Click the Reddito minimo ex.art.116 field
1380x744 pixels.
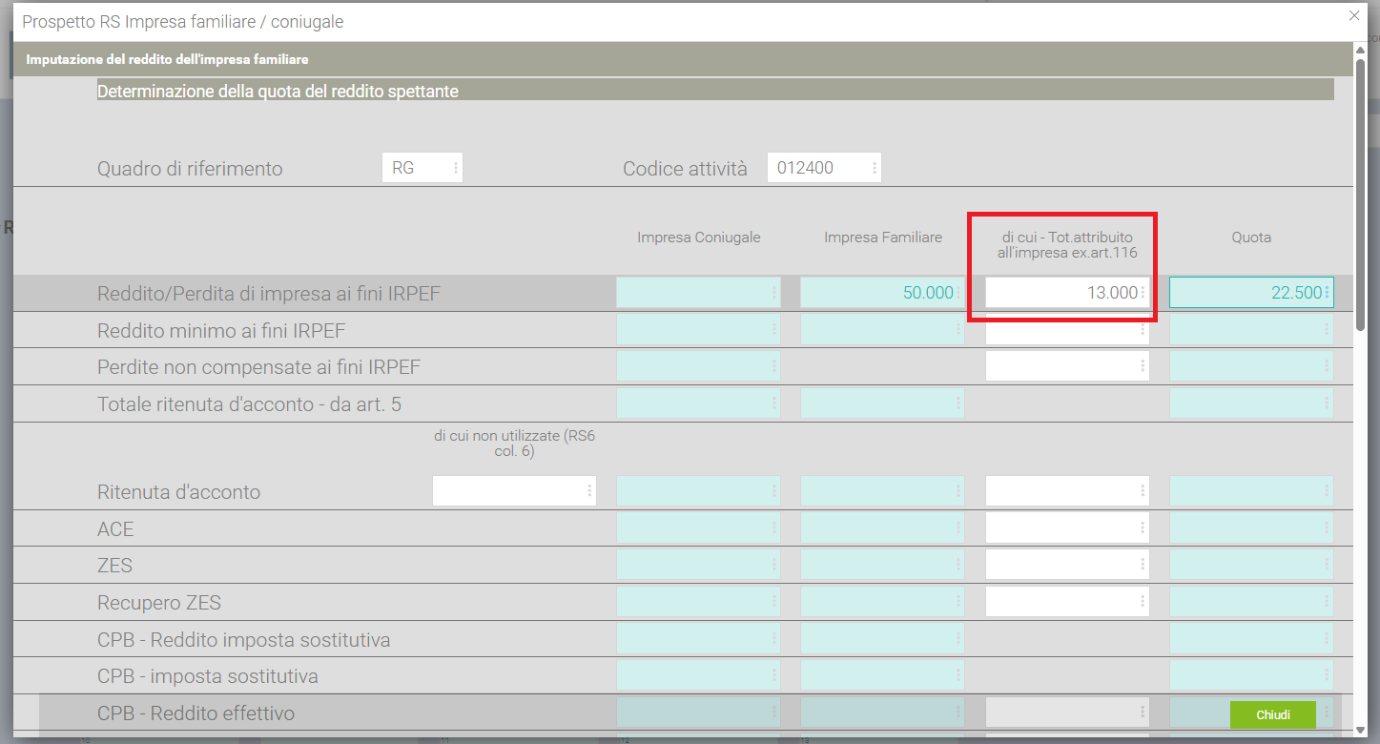[x=1067, y=330]
